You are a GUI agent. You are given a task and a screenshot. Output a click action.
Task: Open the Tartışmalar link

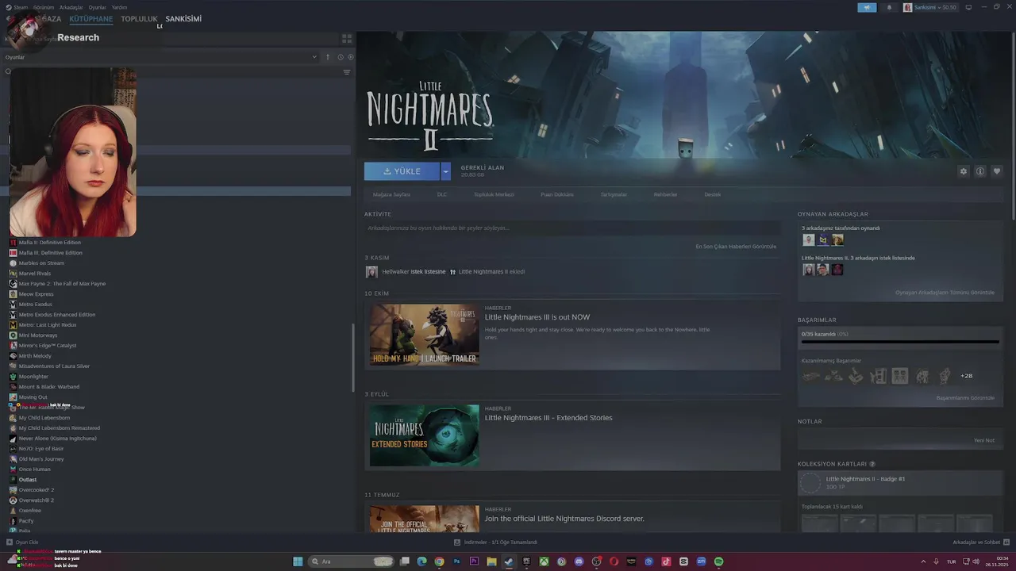pos(614,194)
